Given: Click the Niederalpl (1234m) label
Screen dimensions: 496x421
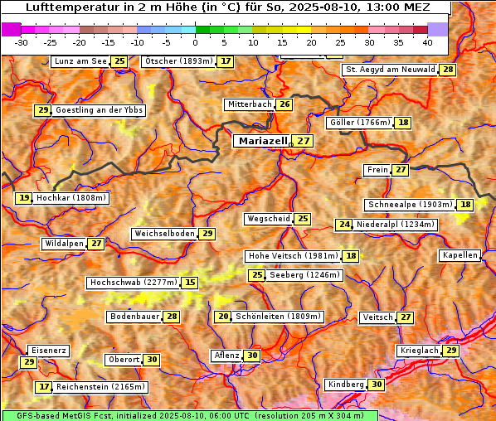Looking at the screenshot, I should click(x=395, y=225).
